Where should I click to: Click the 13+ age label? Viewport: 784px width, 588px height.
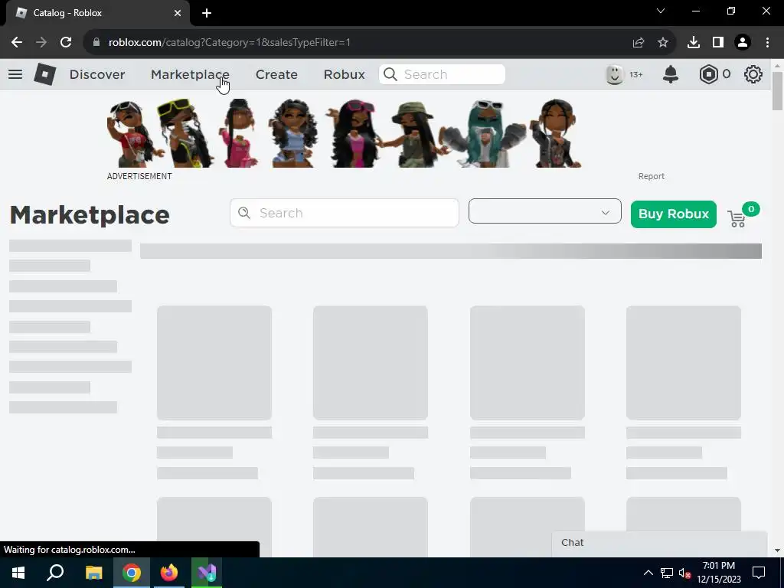point(636,74)
